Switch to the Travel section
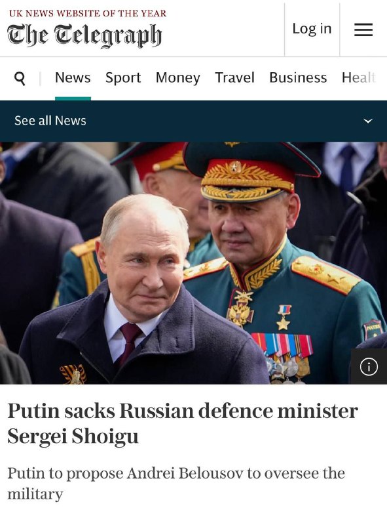This screenshot has width=387, height=525. 234,77
